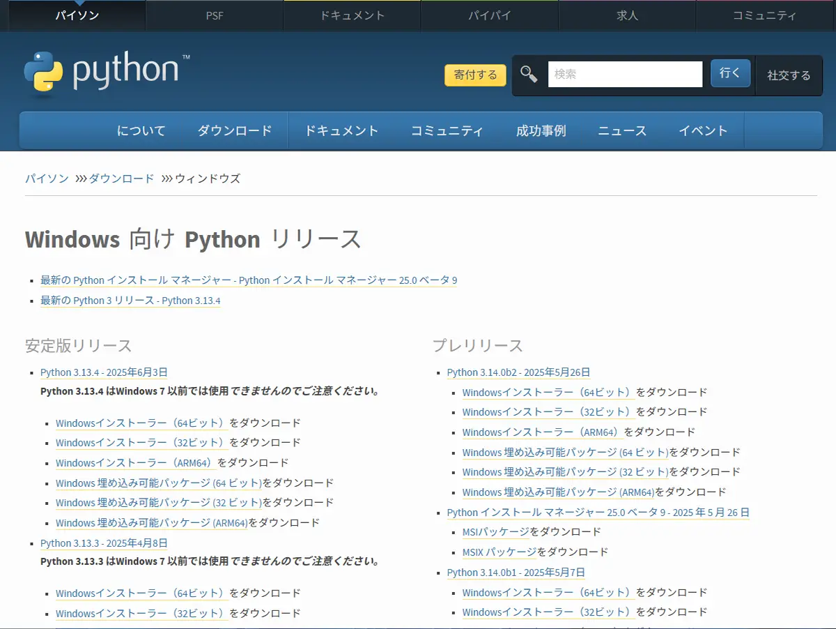This screenshot has width=836, height=629.
Task: Download Python 3.14.0b2 Windowsインストーラー (32ビット)
Action: tap(549, 412)
